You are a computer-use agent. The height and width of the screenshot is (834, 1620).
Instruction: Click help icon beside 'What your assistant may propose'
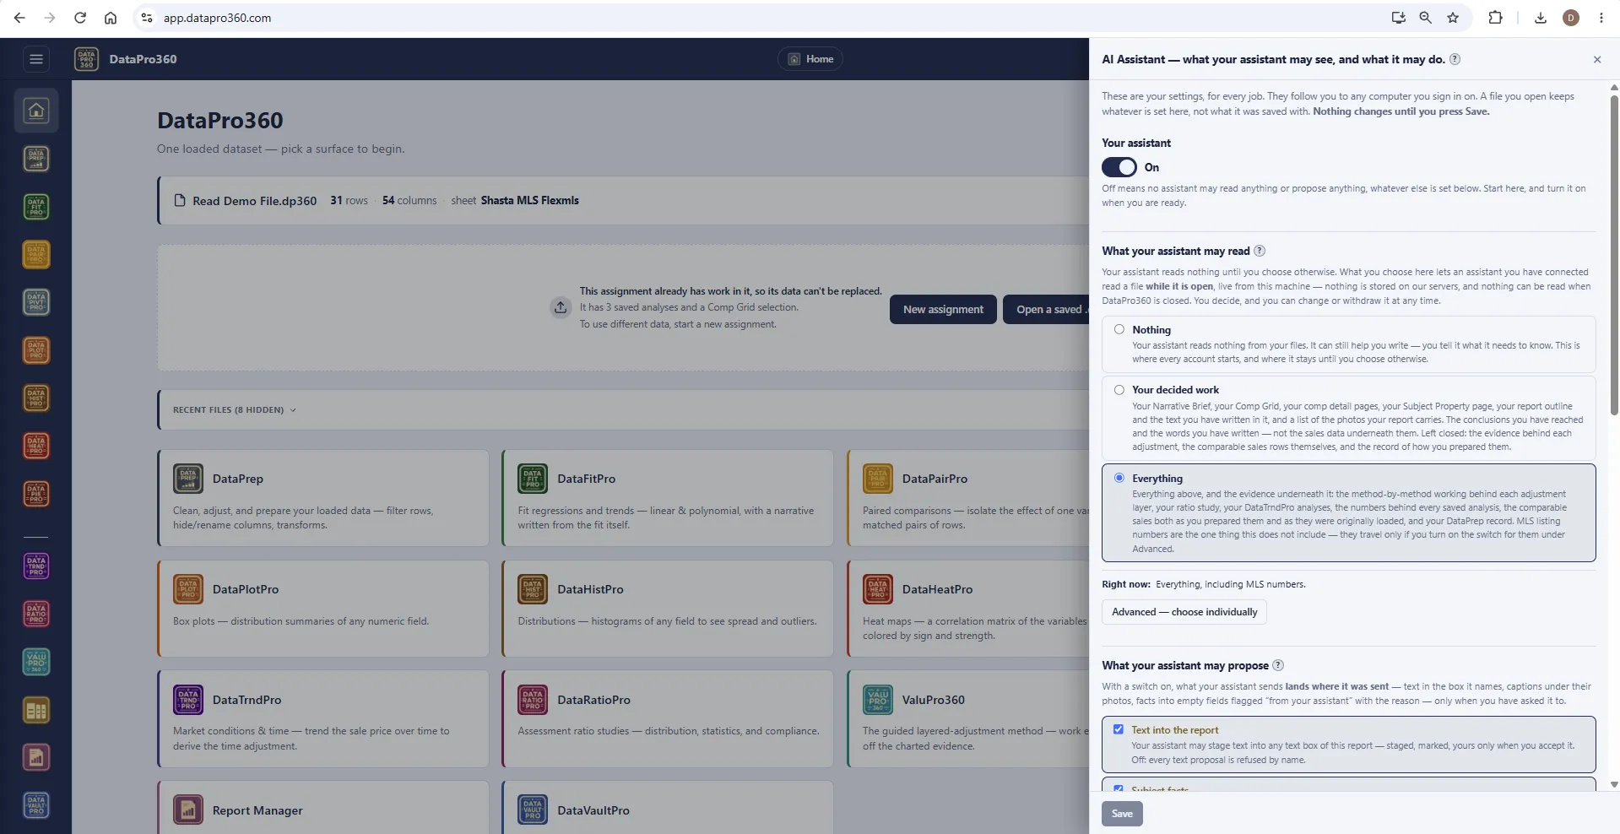click(1278, 665)
